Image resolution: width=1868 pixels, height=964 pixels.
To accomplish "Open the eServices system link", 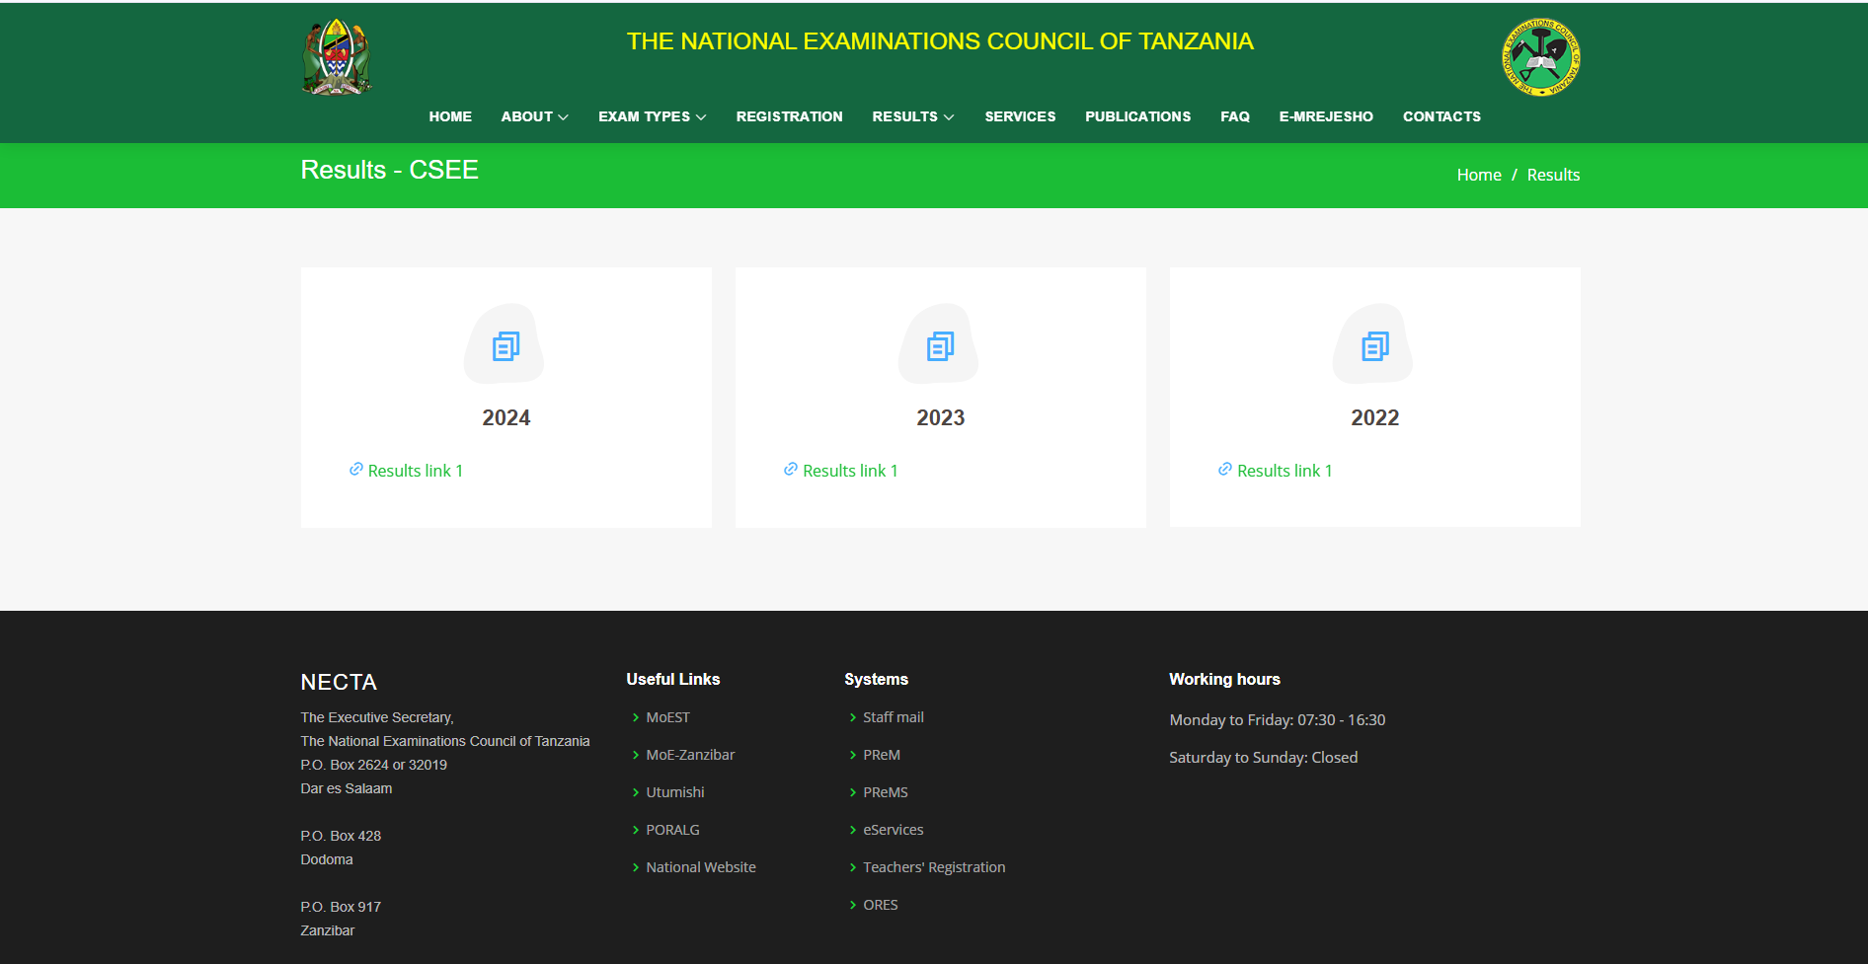I will pyautogui.click(x=893, y=830).
